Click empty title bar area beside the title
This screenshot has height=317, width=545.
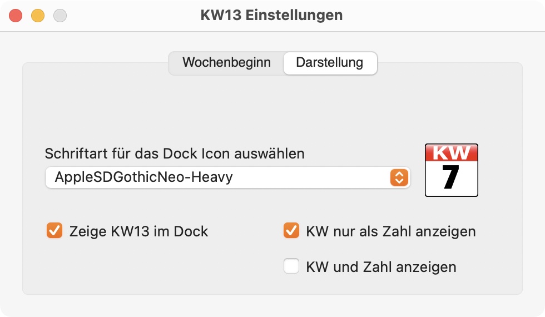[x=434, y=16]
